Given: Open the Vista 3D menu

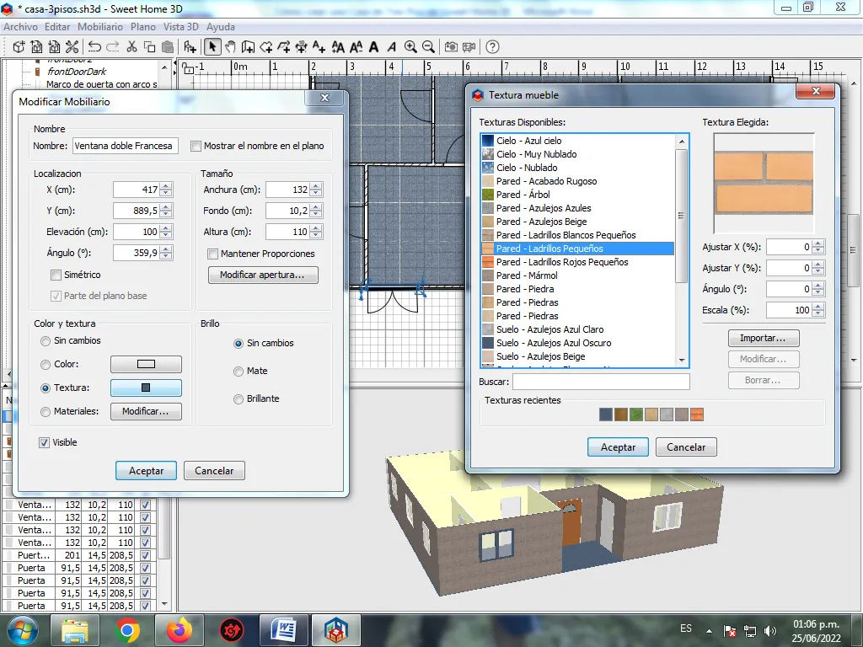Looking at the screenshot, I should pos(180,27).
